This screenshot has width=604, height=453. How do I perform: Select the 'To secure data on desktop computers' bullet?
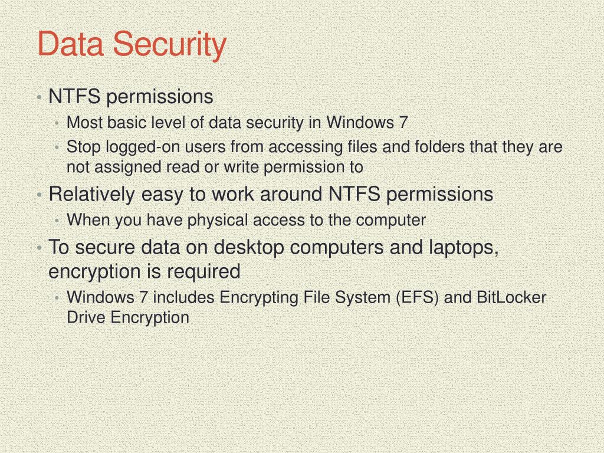[x=274, y=247]
